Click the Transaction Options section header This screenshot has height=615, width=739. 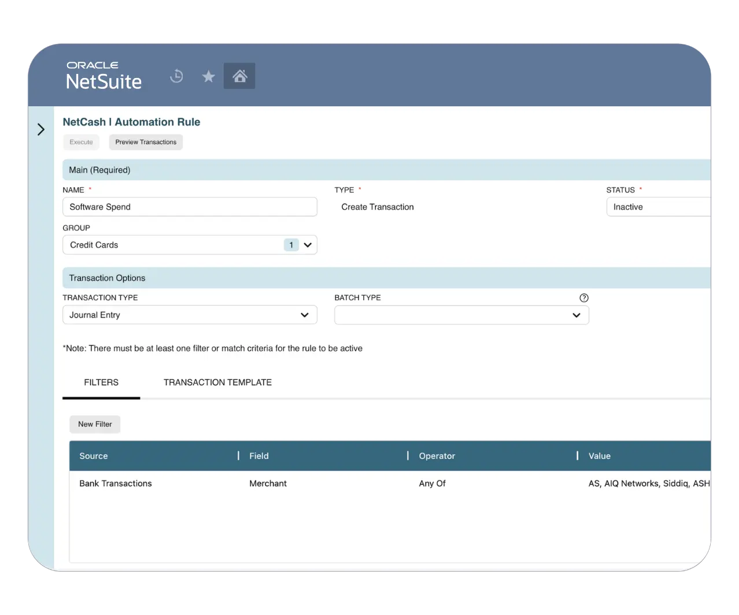point(386,278)
